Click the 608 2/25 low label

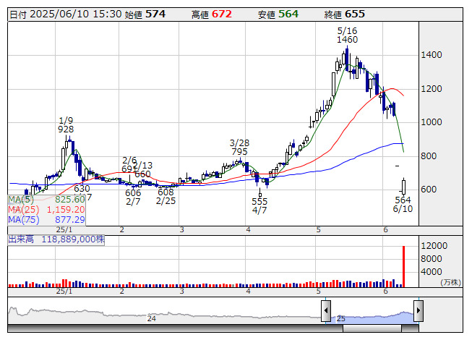(166, 196)
